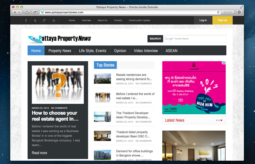This screenshot has height=164, width=255.
Task: Click the Reader button in the address bar
Action: 227,12
